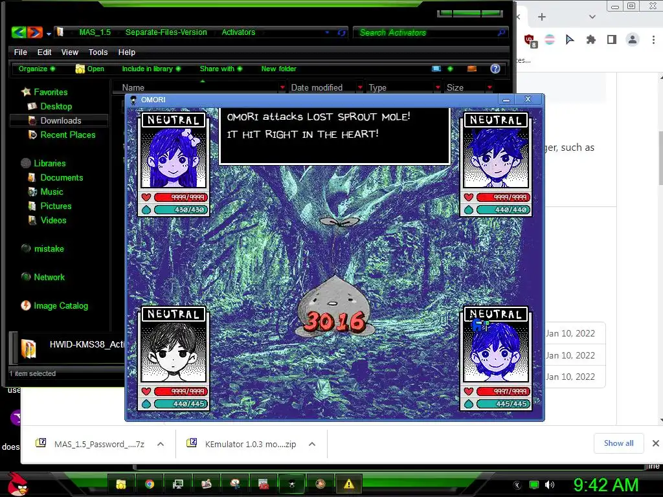Image resolution: width=663 pixels, height=497 pixels.
Task: Open Desktop in the Favorites list
Action: tap(50, 106)
